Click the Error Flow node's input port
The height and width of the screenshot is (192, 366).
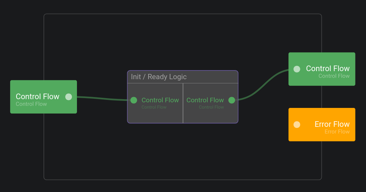297,125
